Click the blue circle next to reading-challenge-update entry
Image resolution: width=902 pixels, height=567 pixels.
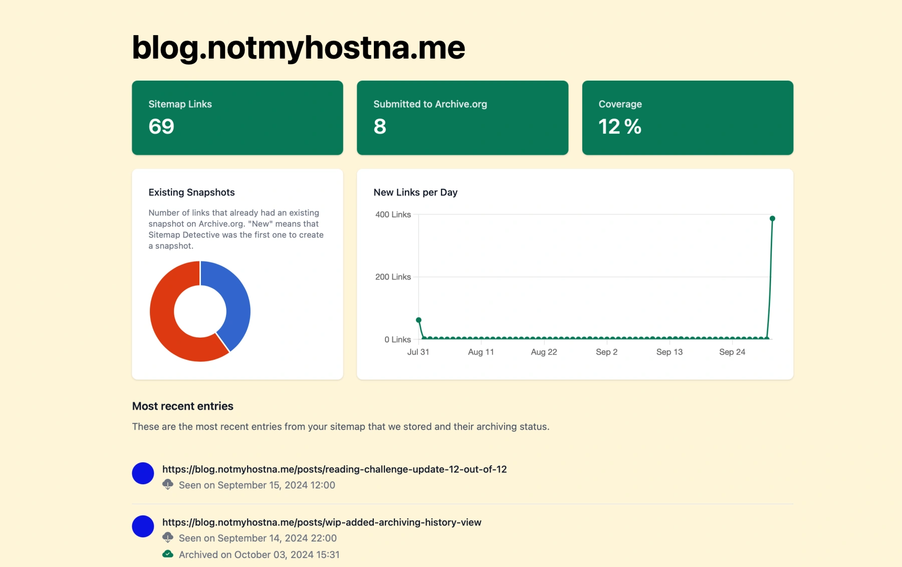pyautogui.click(x=143, y=473)
